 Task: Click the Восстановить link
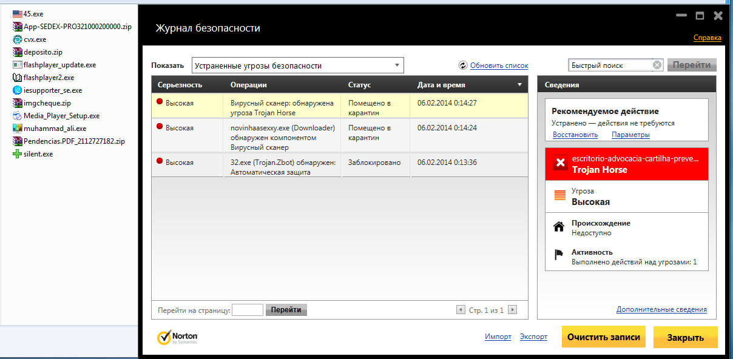click(575, 135)
